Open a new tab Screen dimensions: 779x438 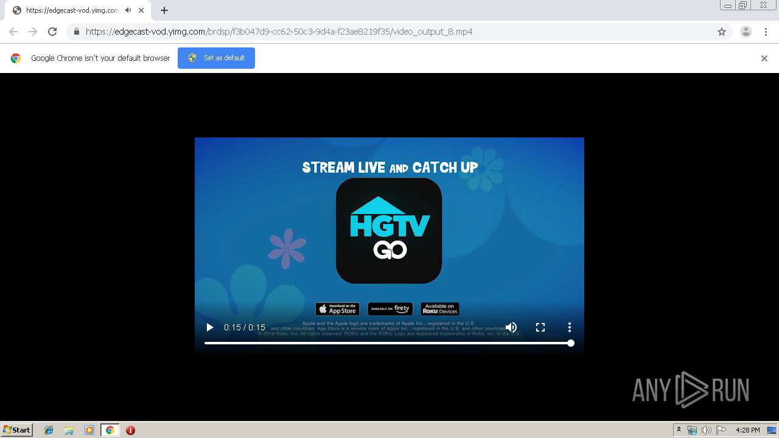[164, 10]
